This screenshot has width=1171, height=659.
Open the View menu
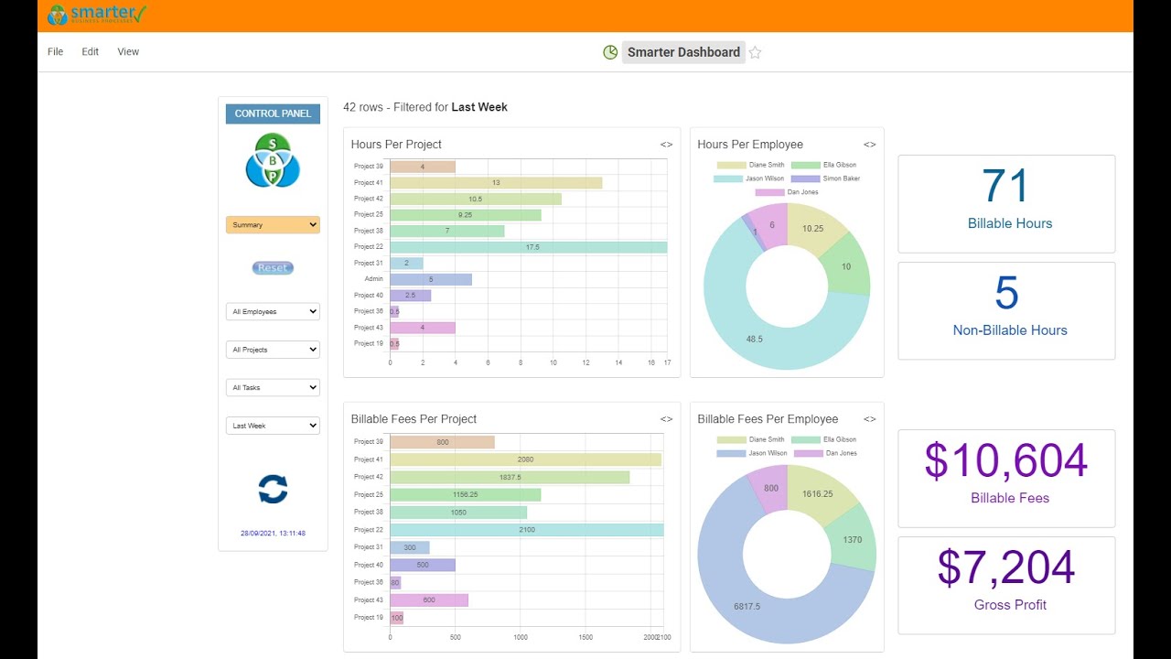[x=128, y=52]
